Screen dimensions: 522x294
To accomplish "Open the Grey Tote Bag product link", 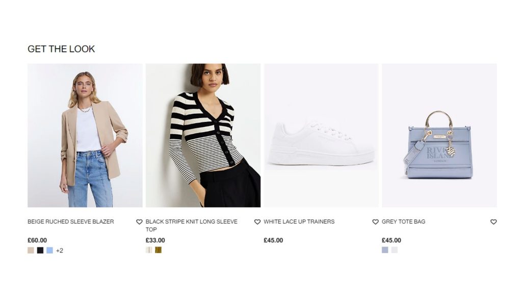I will [404, 222].
